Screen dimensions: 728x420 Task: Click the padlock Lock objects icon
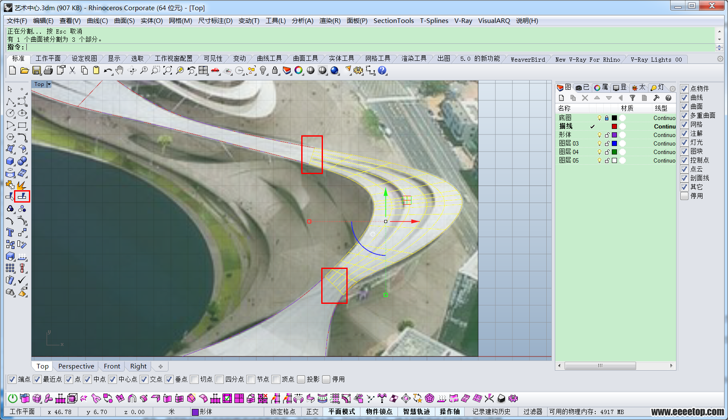pyautogui.click(x=275, y=70)
